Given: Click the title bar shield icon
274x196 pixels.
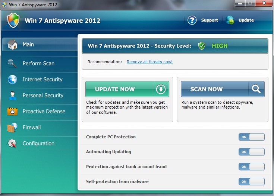Looking at the screenshot, I should point(4,4).
